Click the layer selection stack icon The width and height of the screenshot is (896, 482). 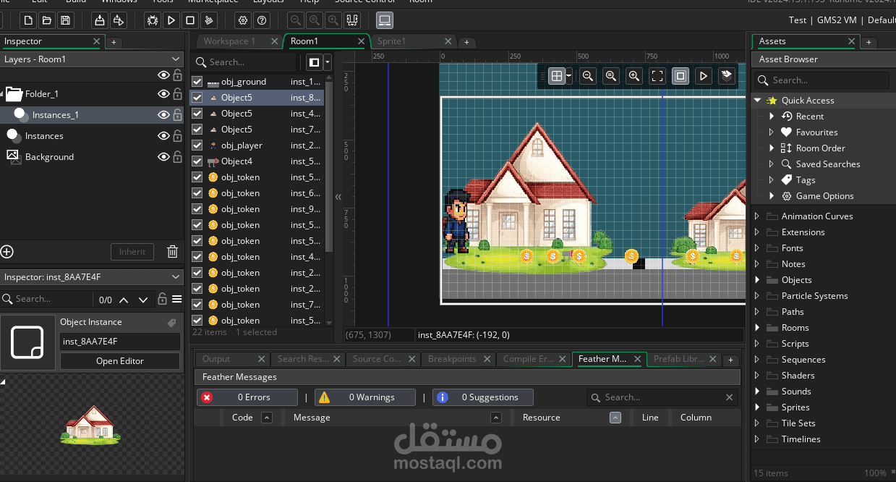tap(727, 75)
